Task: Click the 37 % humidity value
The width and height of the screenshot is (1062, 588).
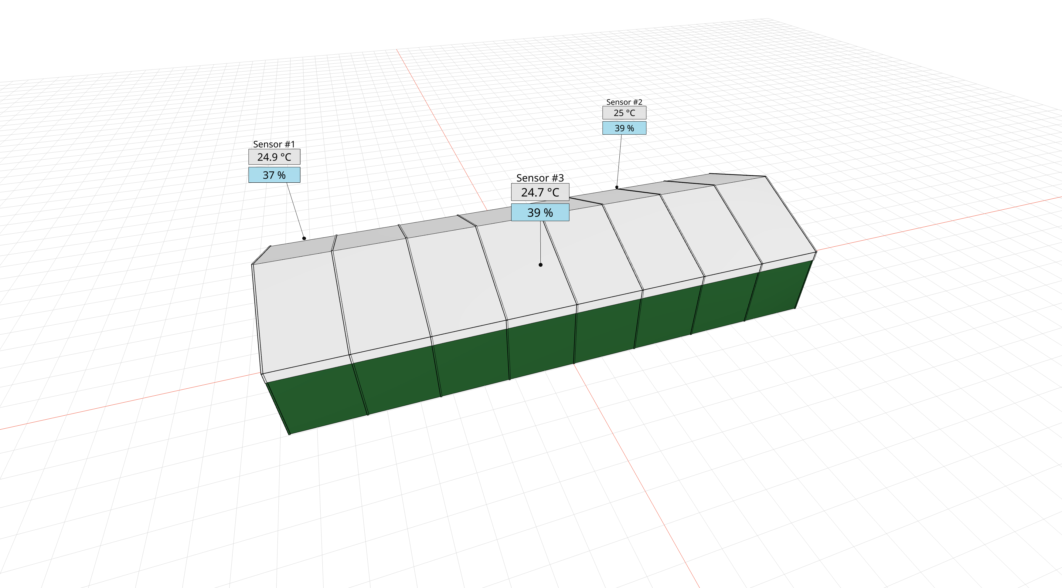Action: tap(274, 175)
